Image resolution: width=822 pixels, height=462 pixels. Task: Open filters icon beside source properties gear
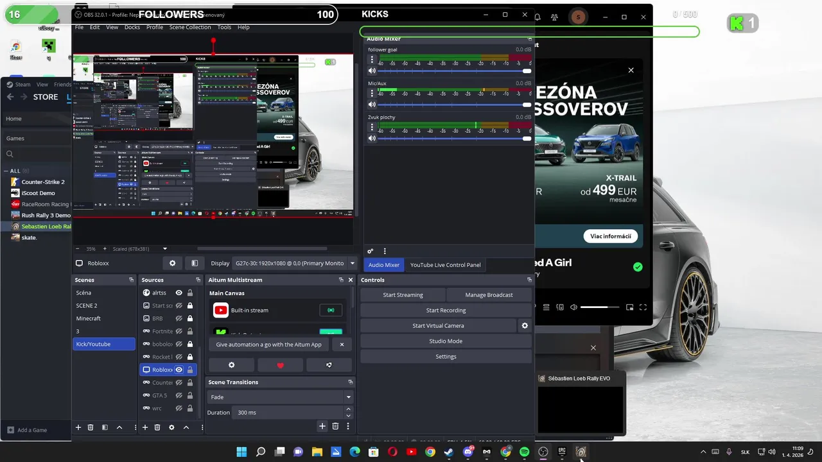point(195,263)
